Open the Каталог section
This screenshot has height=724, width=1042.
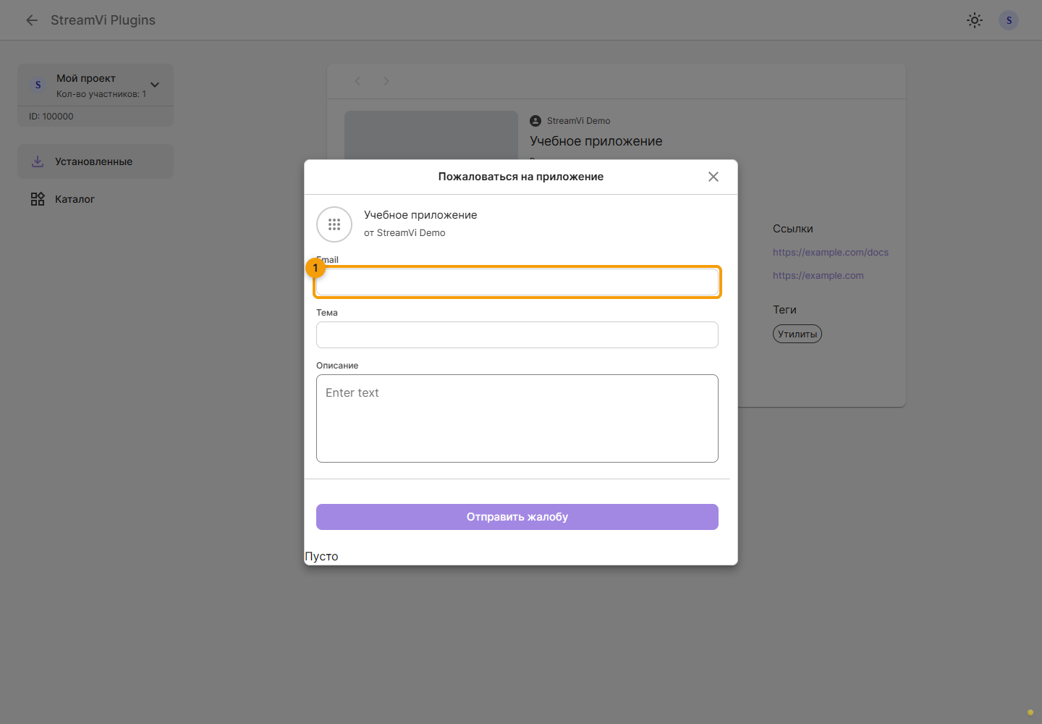pyautogui.click(x=96, y=199)
